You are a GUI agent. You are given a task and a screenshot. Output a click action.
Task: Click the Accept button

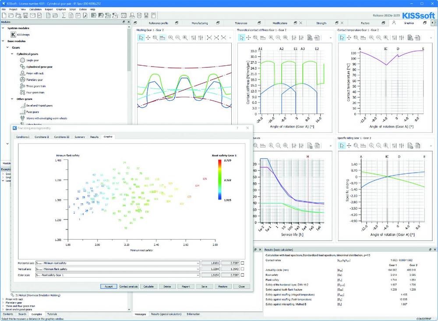pyautogui.click(x=109, y=286)
